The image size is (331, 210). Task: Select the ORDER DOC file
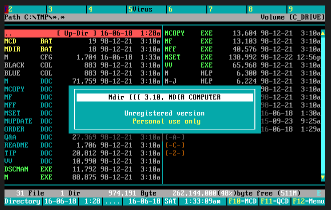point(37,129)
